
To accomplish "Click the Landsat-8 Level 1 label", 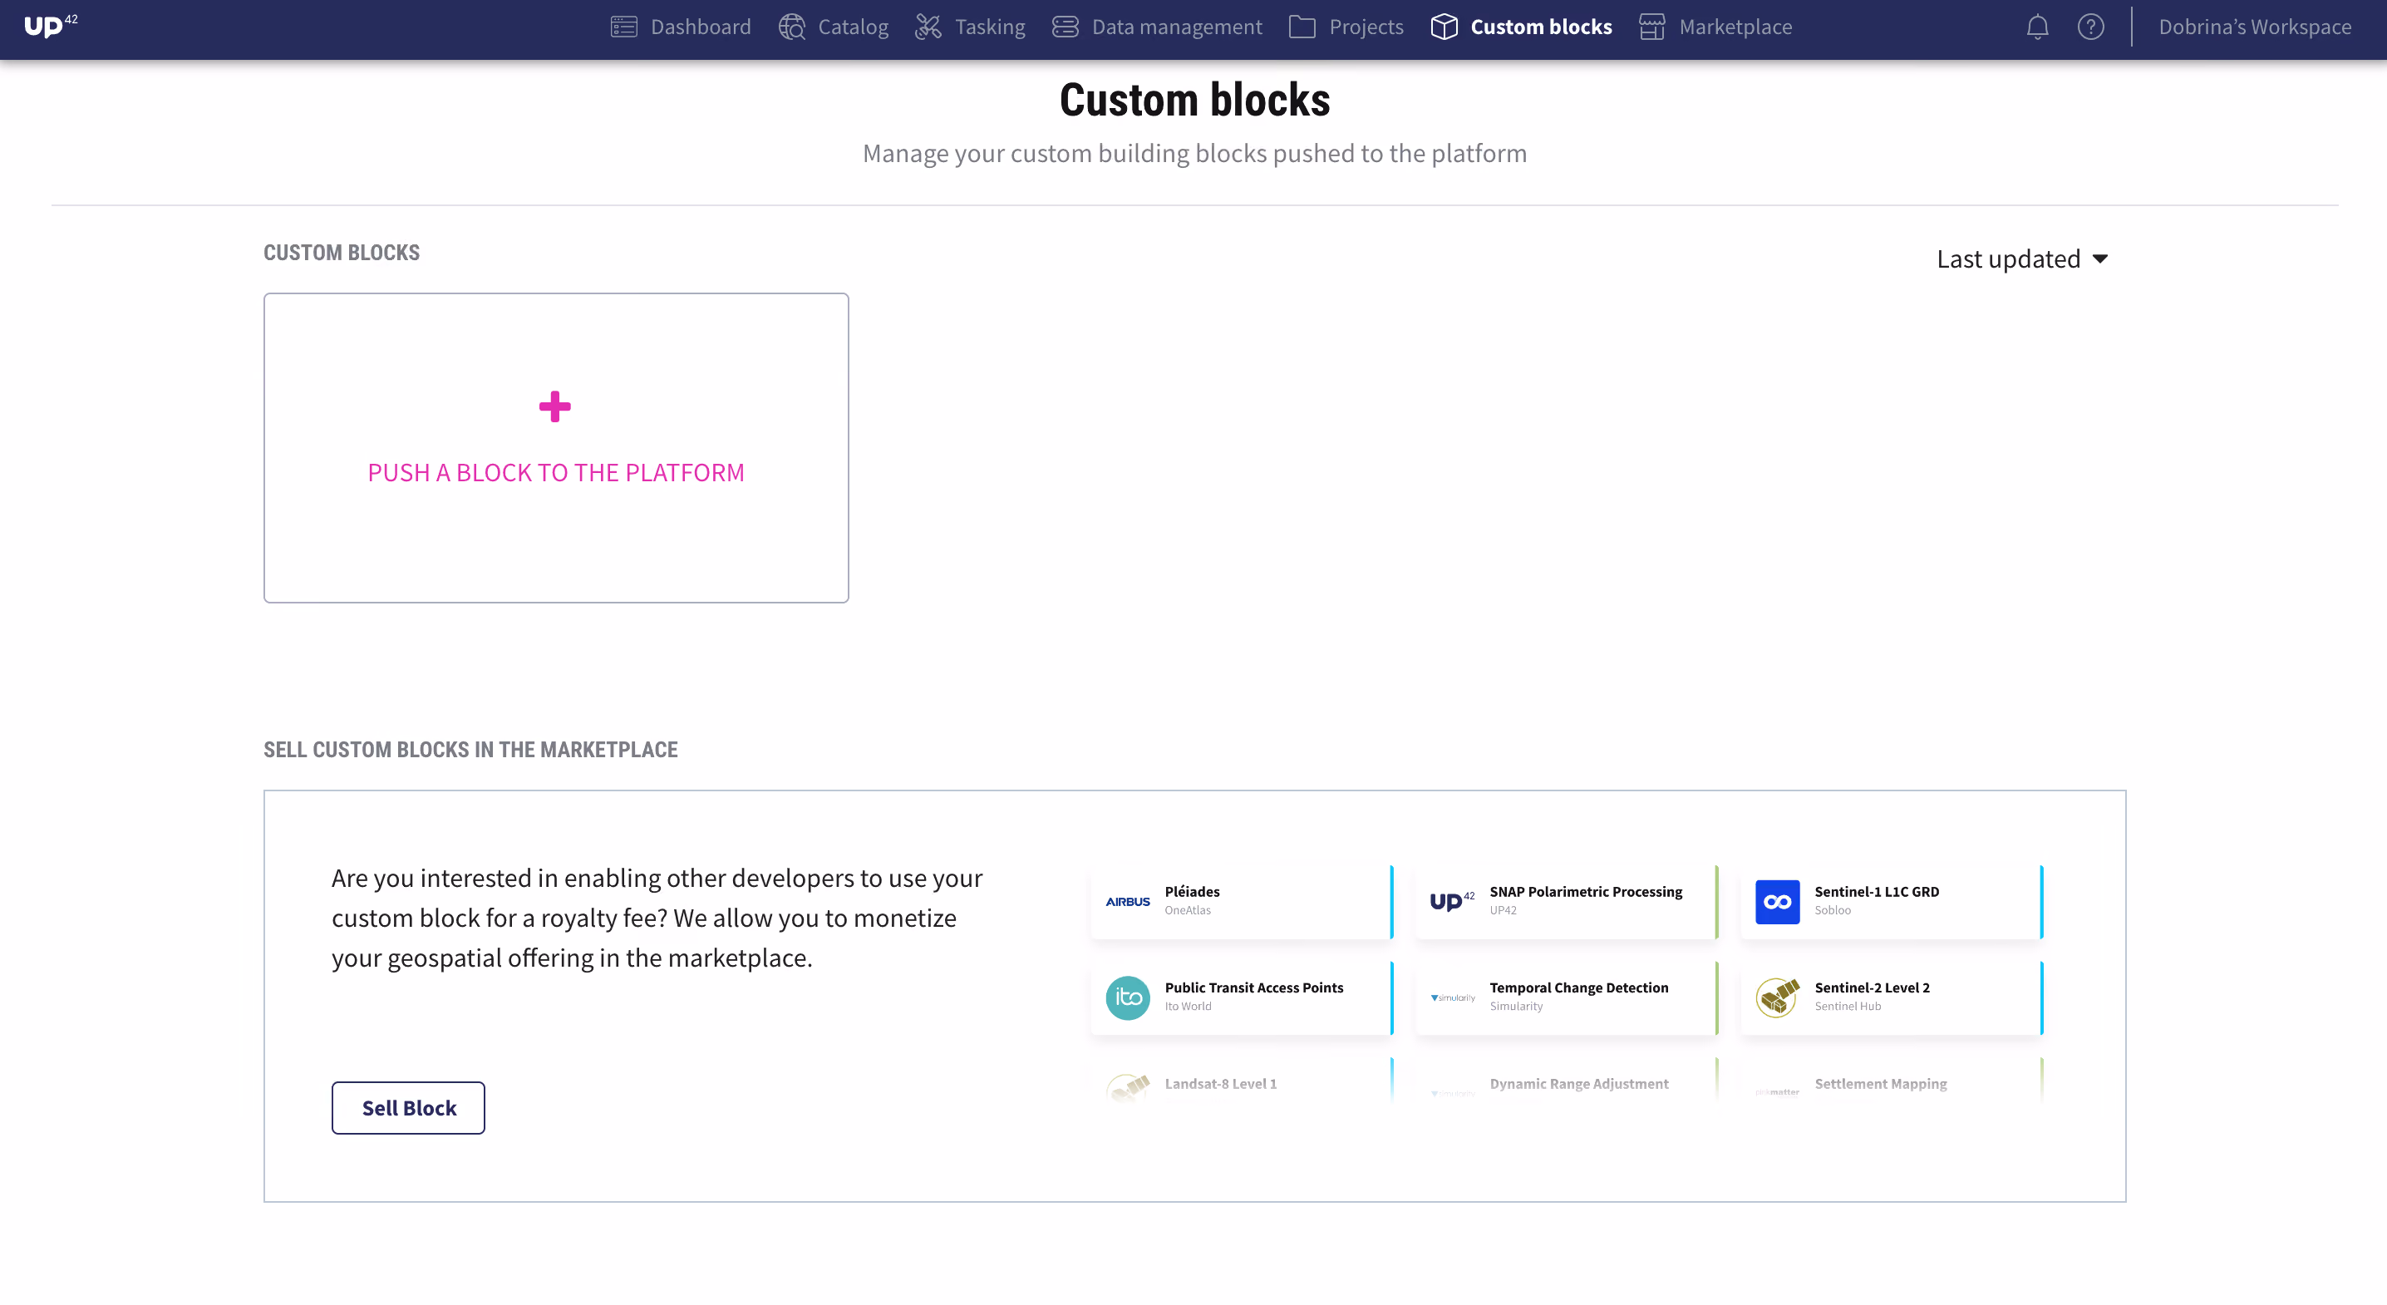I will point(1220,1084).
